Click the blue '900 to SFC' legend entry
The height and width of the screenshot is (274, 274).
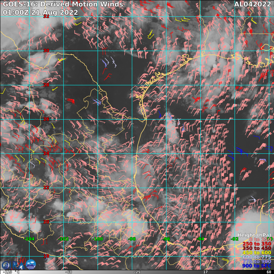(257, 266)
